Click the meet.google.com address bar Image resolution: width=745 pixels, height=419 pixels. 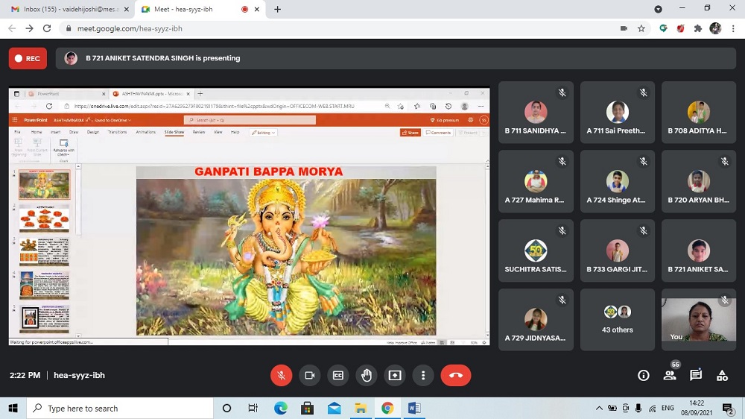(x=335, y=28)
